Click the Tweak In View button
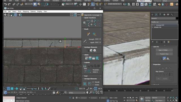Viewport: 181px width, 102px height. coord(164,54)
